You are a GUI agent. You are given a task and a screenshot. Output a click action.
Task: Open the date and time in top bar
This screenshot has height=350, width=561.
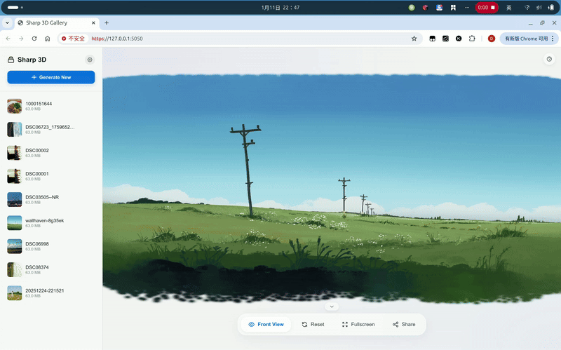click(280, 8)
